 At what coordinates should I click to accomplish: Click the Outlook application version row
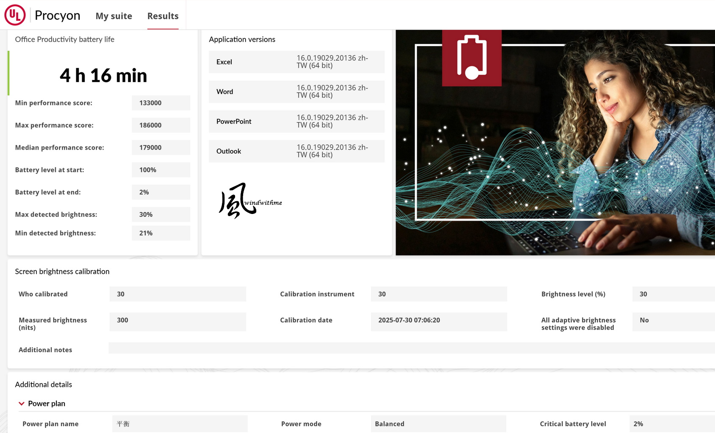(297, 151)
